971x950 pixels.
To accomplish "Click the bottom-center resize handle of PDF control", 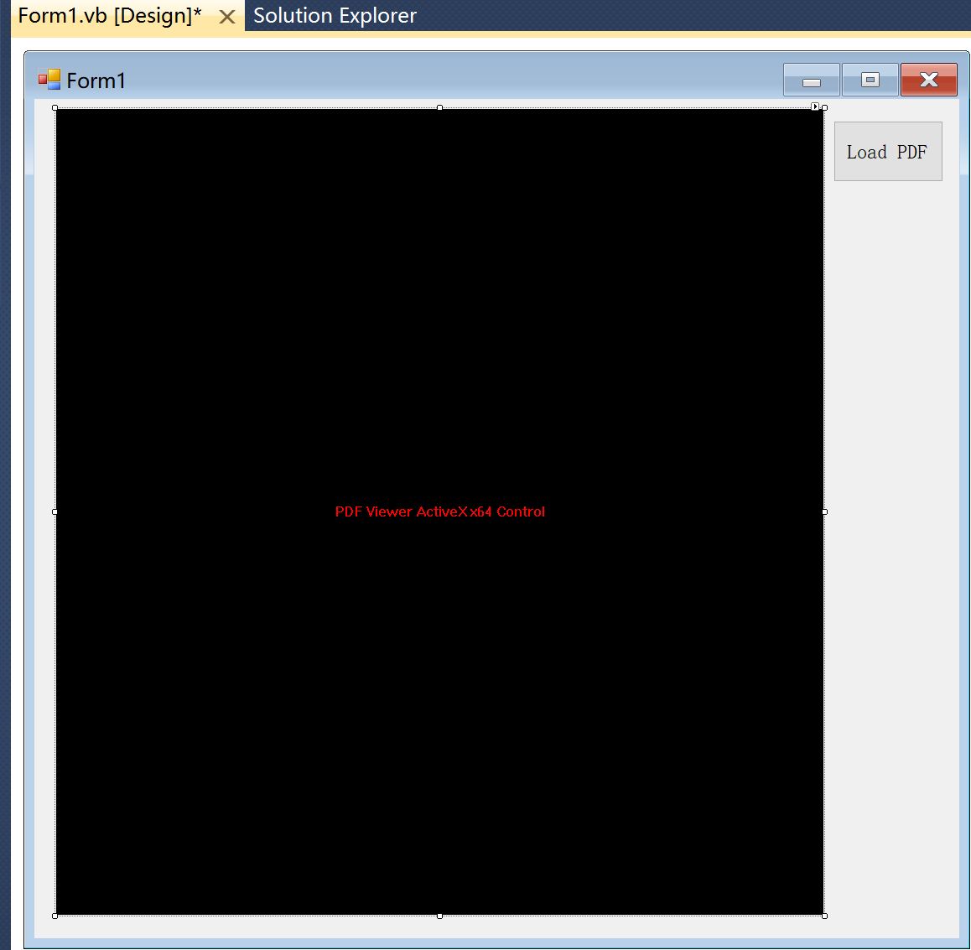I will pyautogui.click(x=440, y=916).
